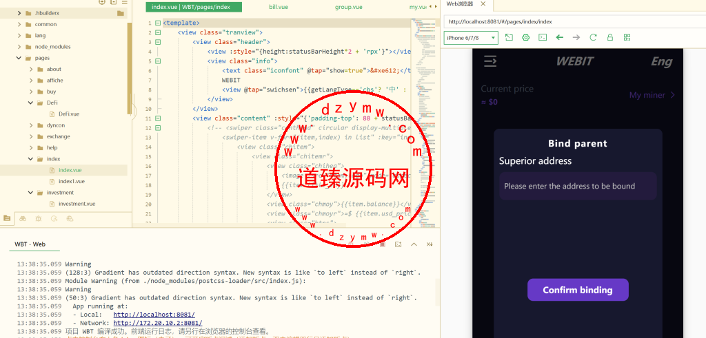Select the index.vue editor tab
Viewport: 706px width, 338px height.
194,7
